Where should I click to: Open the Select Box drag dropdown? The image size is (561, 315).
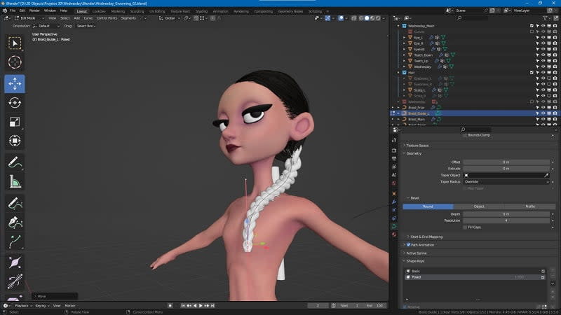pyautogui.click(x=86, y=26)
